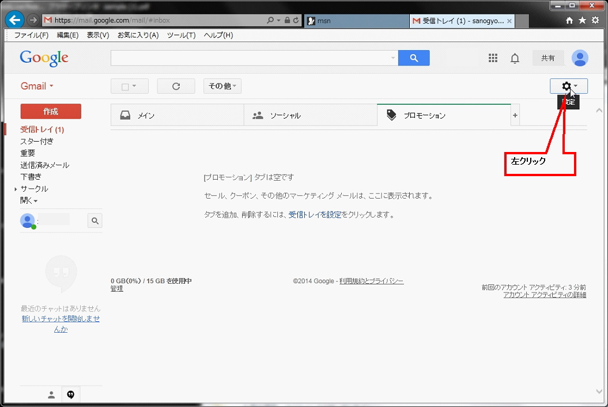Search contacts with the magnifier icon
608x407 pixels.
click(x=95, y=220)
